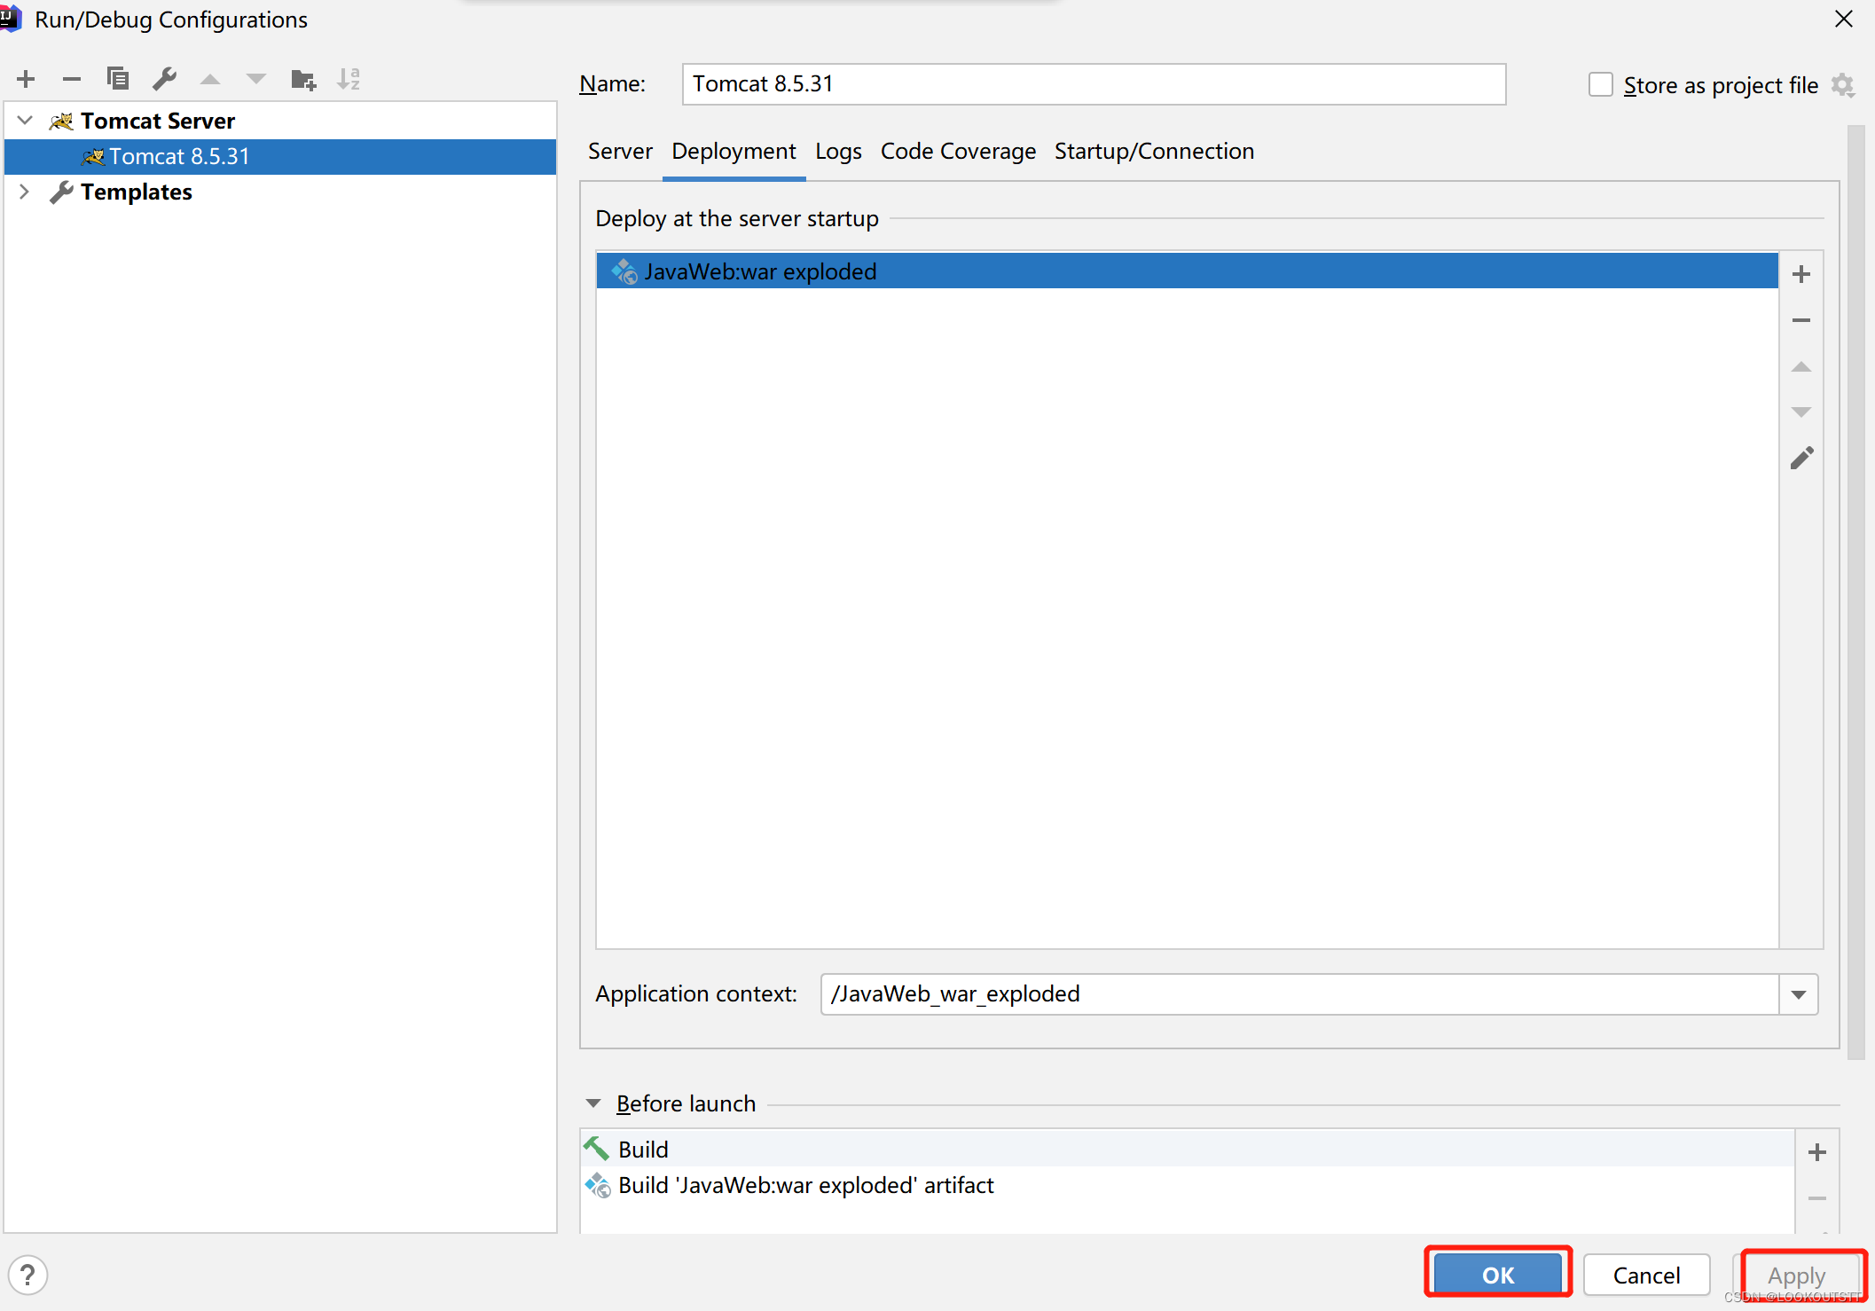This screenshot has height=1311, width=1875.
Task: Close the Run/Debug Configurations dialog
Action: [1844, 19]
